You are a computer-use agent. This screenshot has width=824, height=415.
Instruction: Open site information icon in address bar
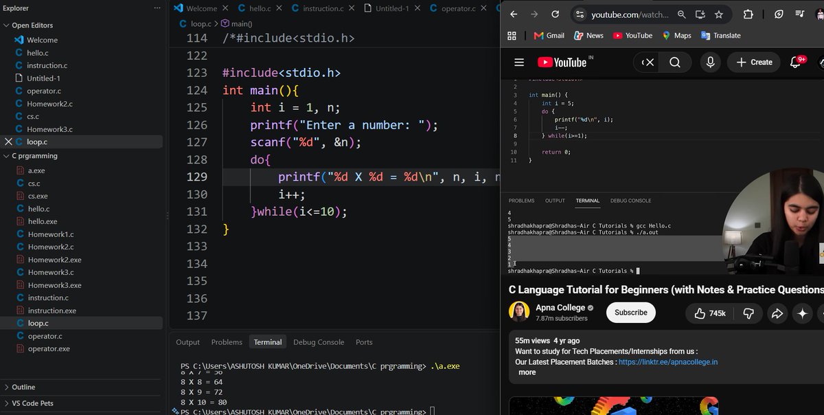580,14
